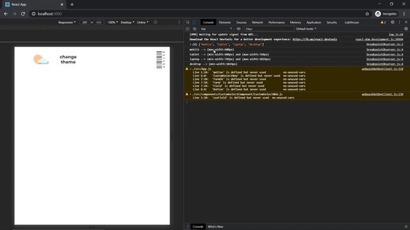Switch to the Network tab
Screen dimensions: 410x230
[x=258, y=22]
